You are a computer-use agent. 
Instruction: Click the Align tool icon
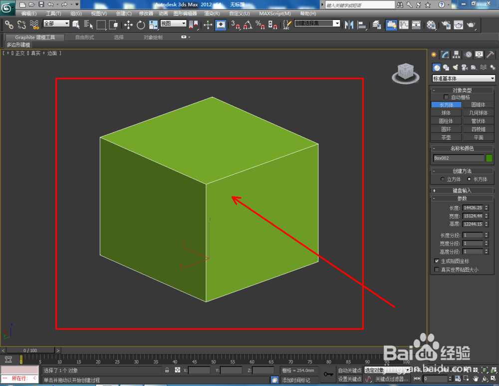(x=362, y=25)
